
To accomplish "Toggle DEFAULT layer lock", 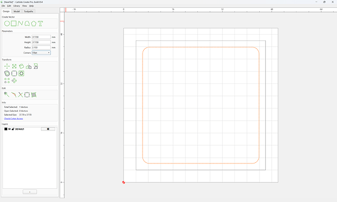I will pos(13,129).
